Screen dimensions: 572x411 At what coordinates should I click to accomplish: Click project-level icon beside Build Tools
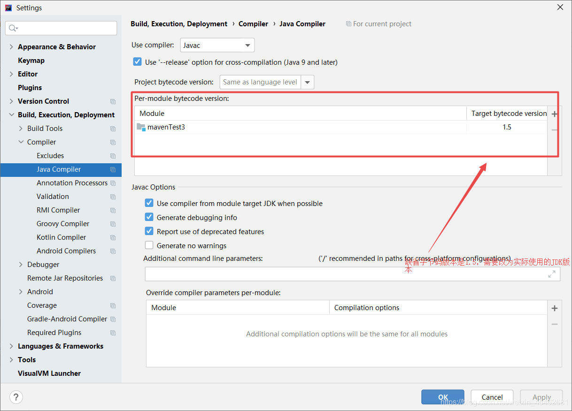coord(113,129)
